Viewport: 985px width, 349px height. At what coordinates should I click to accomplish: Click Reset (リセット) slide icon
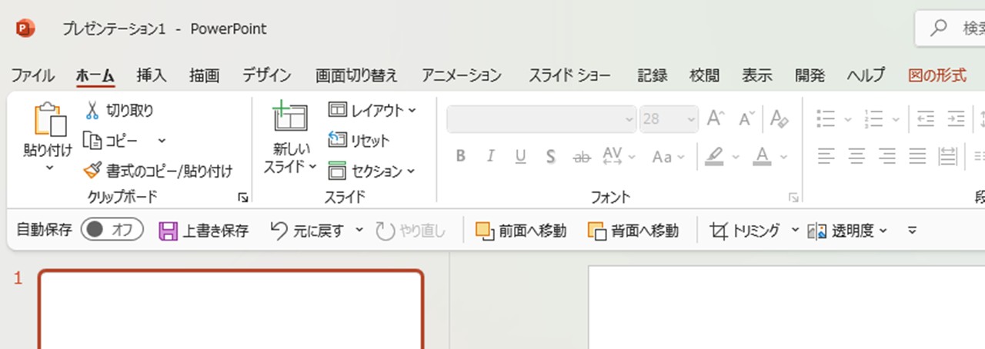(x=337, y=140)
